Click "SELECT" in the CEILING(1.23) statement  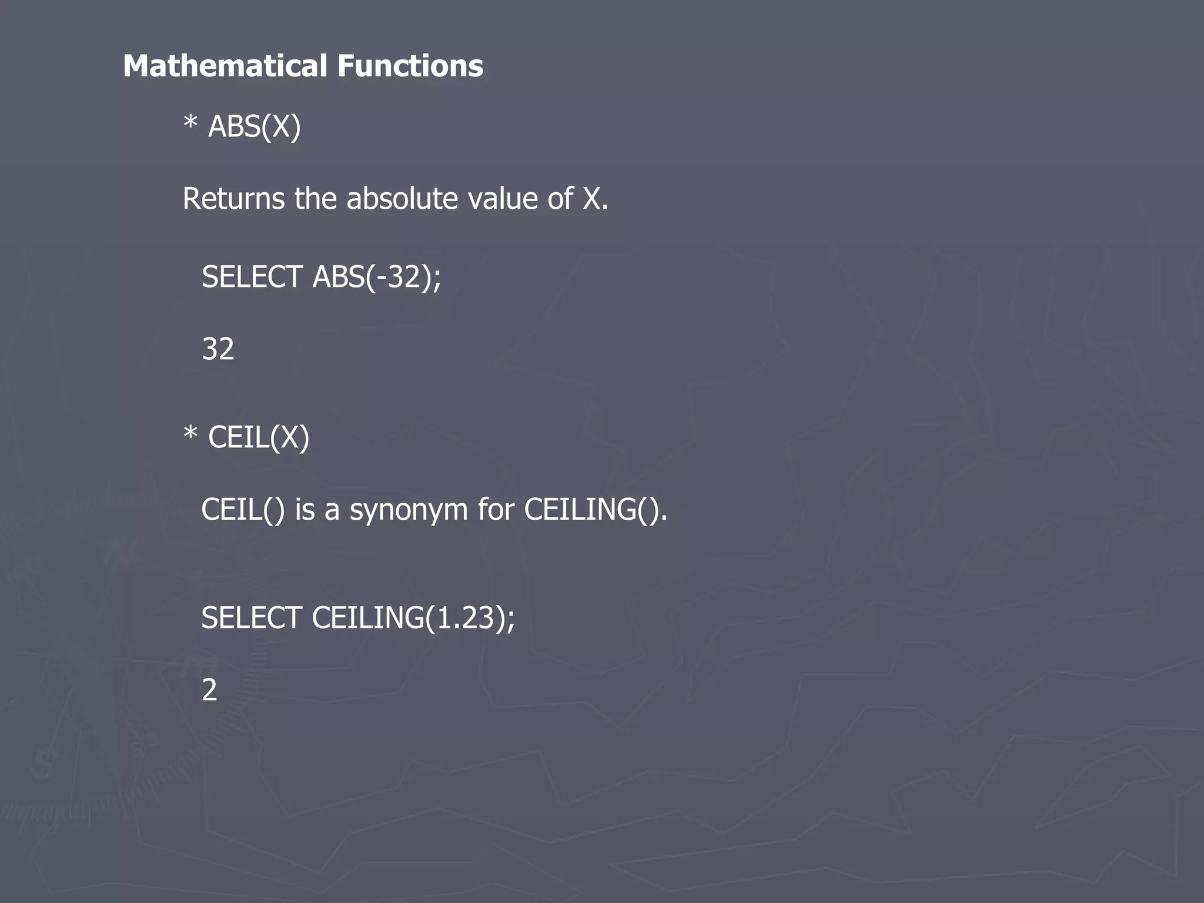252,618
